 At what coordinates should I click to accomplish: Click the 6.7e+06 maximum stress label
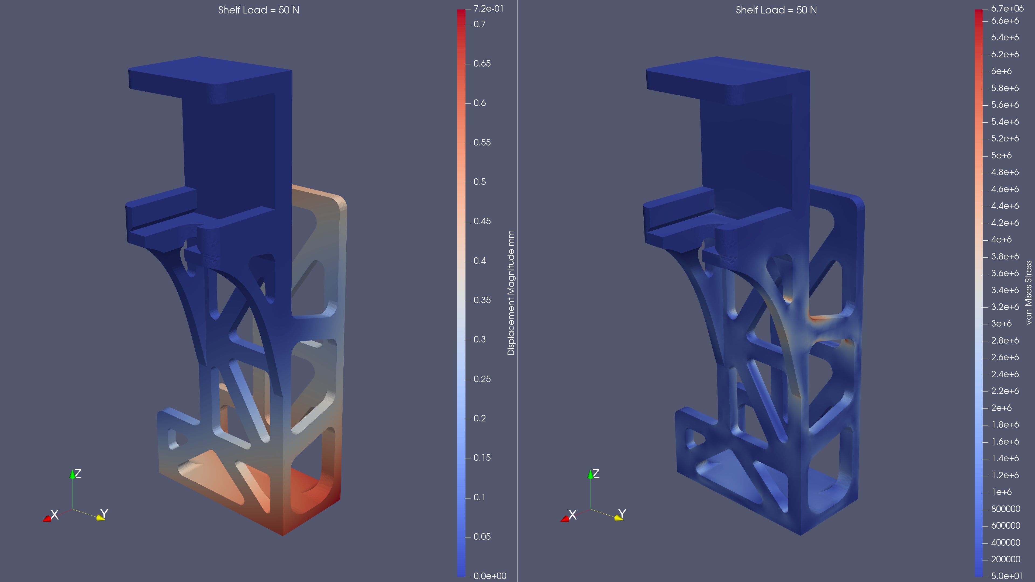click(x=1007, y=8)
